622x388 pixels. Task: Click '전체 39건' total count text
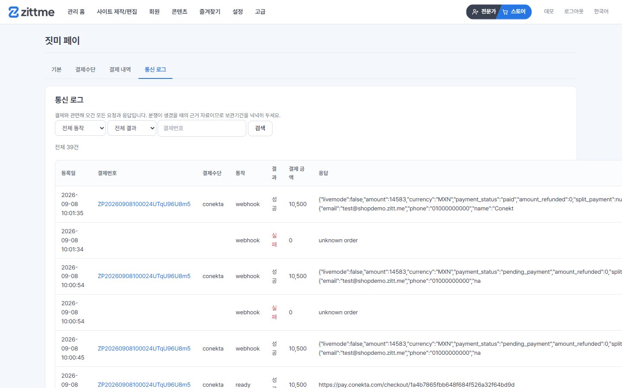(x=67, y=147)
